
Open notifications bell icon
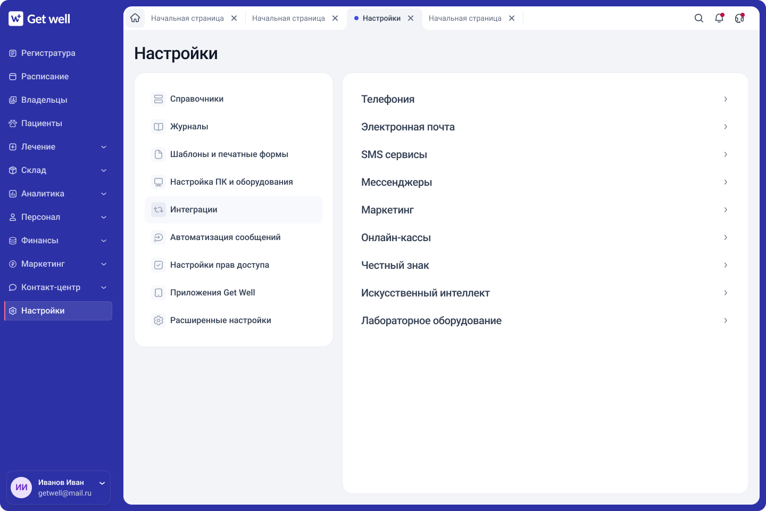[x=719, y=18]
